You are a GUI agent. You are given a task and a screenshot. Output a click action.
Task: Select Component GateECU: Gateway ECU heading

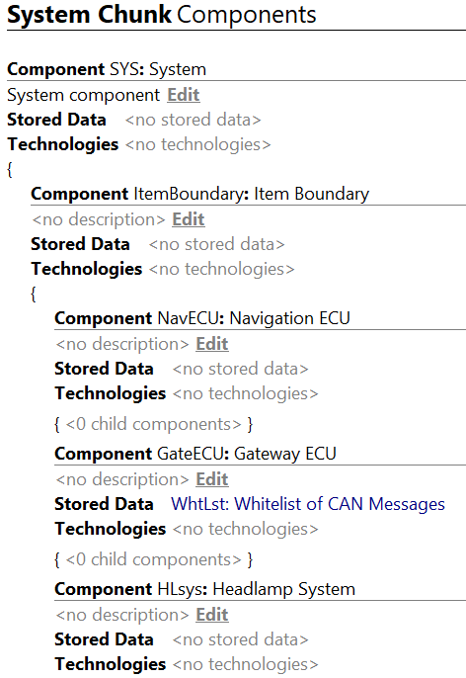click(195, 454)
